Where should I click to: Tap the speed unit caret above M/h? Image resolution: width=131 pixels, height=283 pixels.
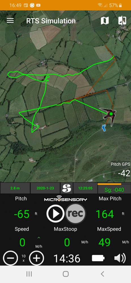coord(39,238)
